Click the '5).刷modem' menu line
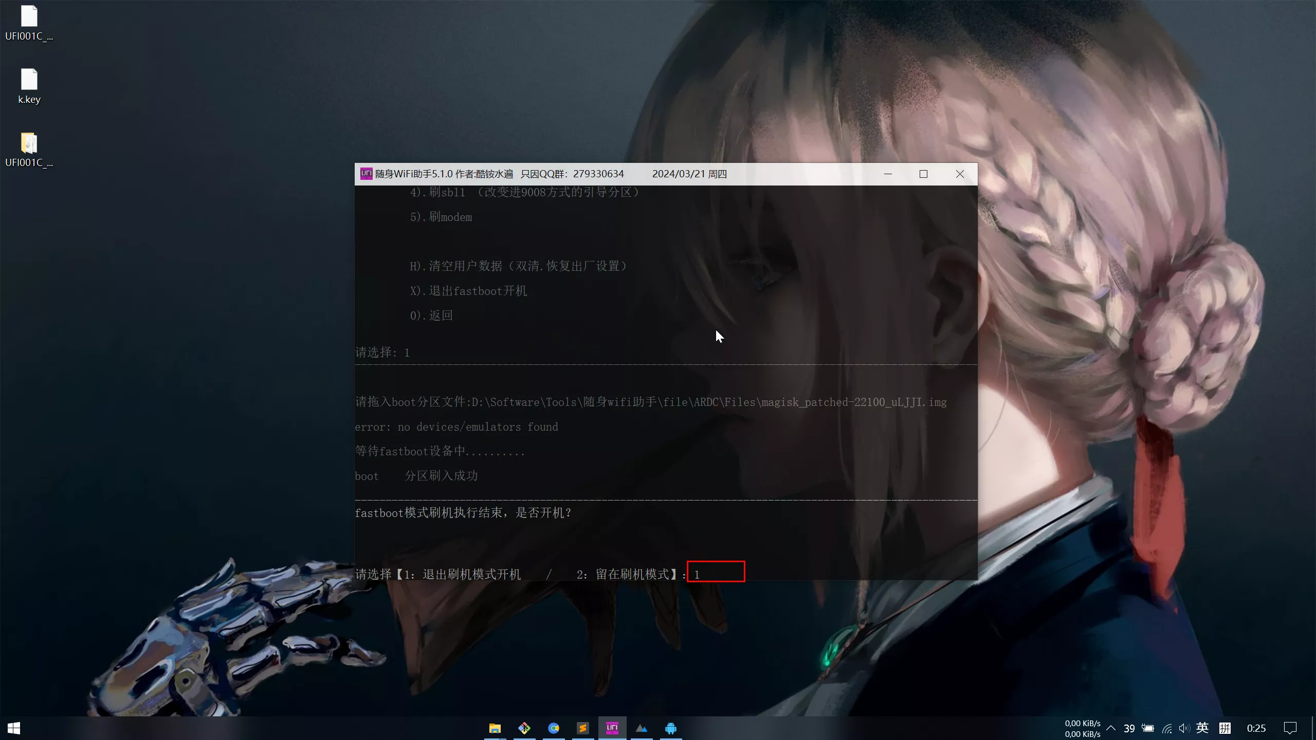The image size is (1316, 740). tap(441, 217)
